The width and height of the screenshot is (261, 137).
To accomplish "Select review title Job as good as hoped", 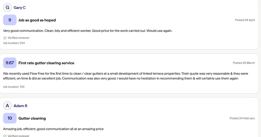I will point(37,20).
